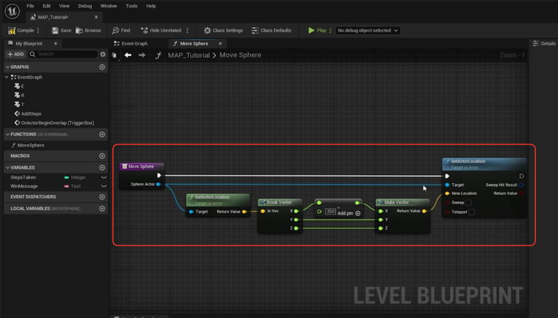Open Compile options three-dot menu
The width and height of the screenshot is (558, 318).
click(38, 30)
